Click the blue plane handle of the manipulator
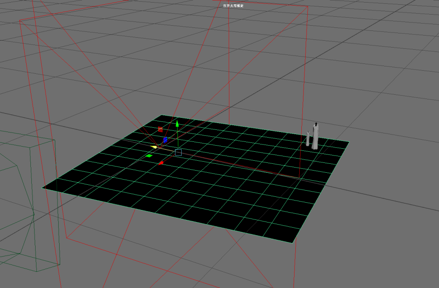 point(165,140)
